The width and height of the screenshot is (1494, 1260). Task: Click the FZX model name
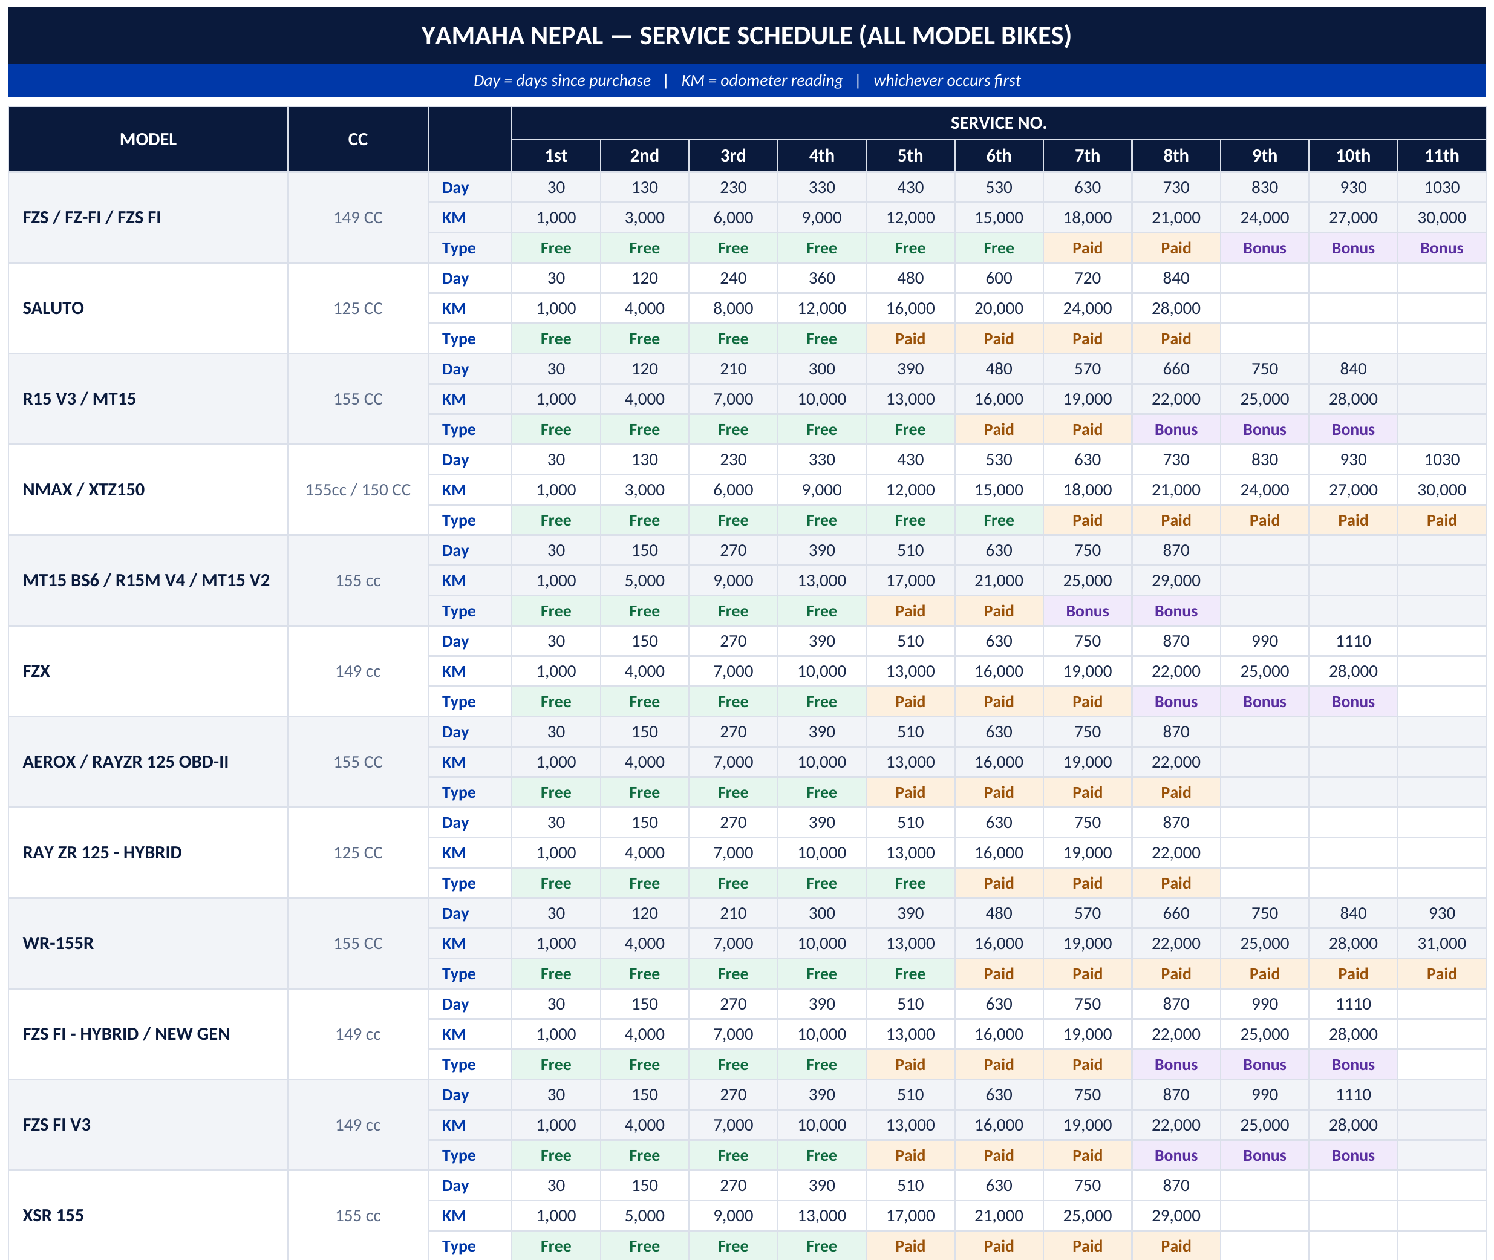click(x=36, y=671)
